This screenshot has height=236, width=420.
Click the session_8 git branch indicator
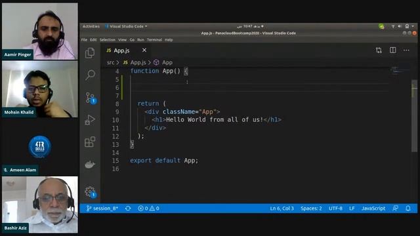point(102,208)
